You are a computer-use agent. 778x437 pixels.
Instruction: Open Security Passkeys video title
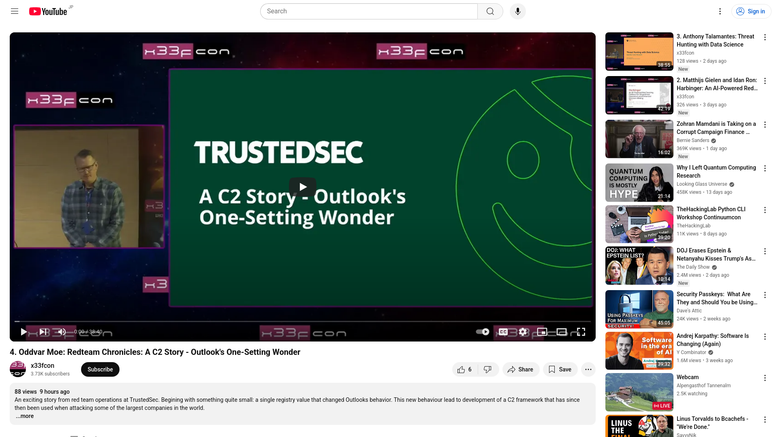click(717, 298)
